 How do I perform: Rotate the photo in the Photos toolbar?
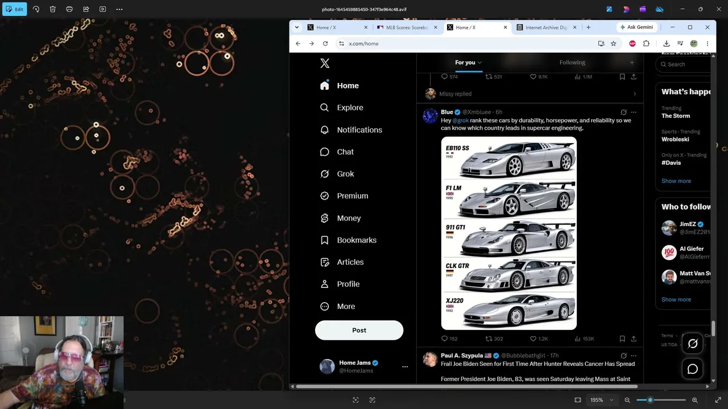tap(36, 9)
